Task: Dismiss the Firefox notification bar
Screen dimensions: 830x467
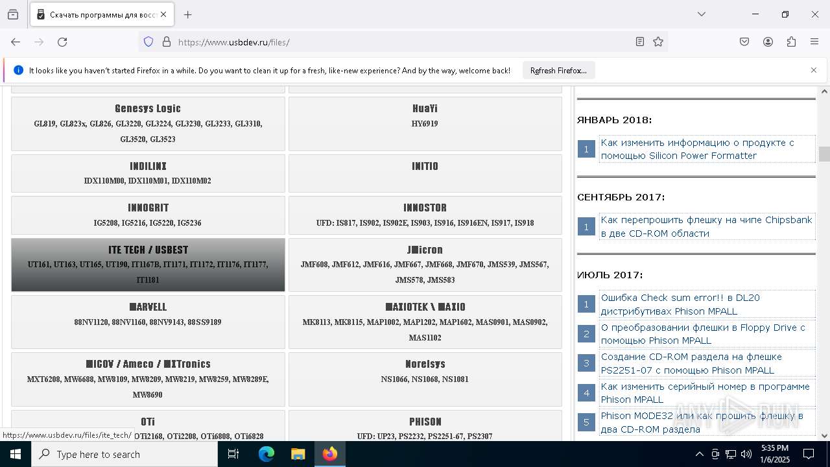Action: [x=814, y=70]
